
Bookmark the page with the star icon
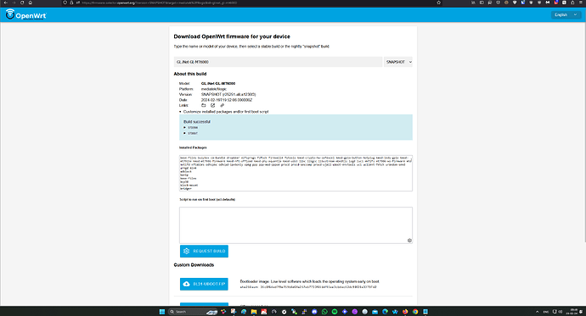click(439, 3)
